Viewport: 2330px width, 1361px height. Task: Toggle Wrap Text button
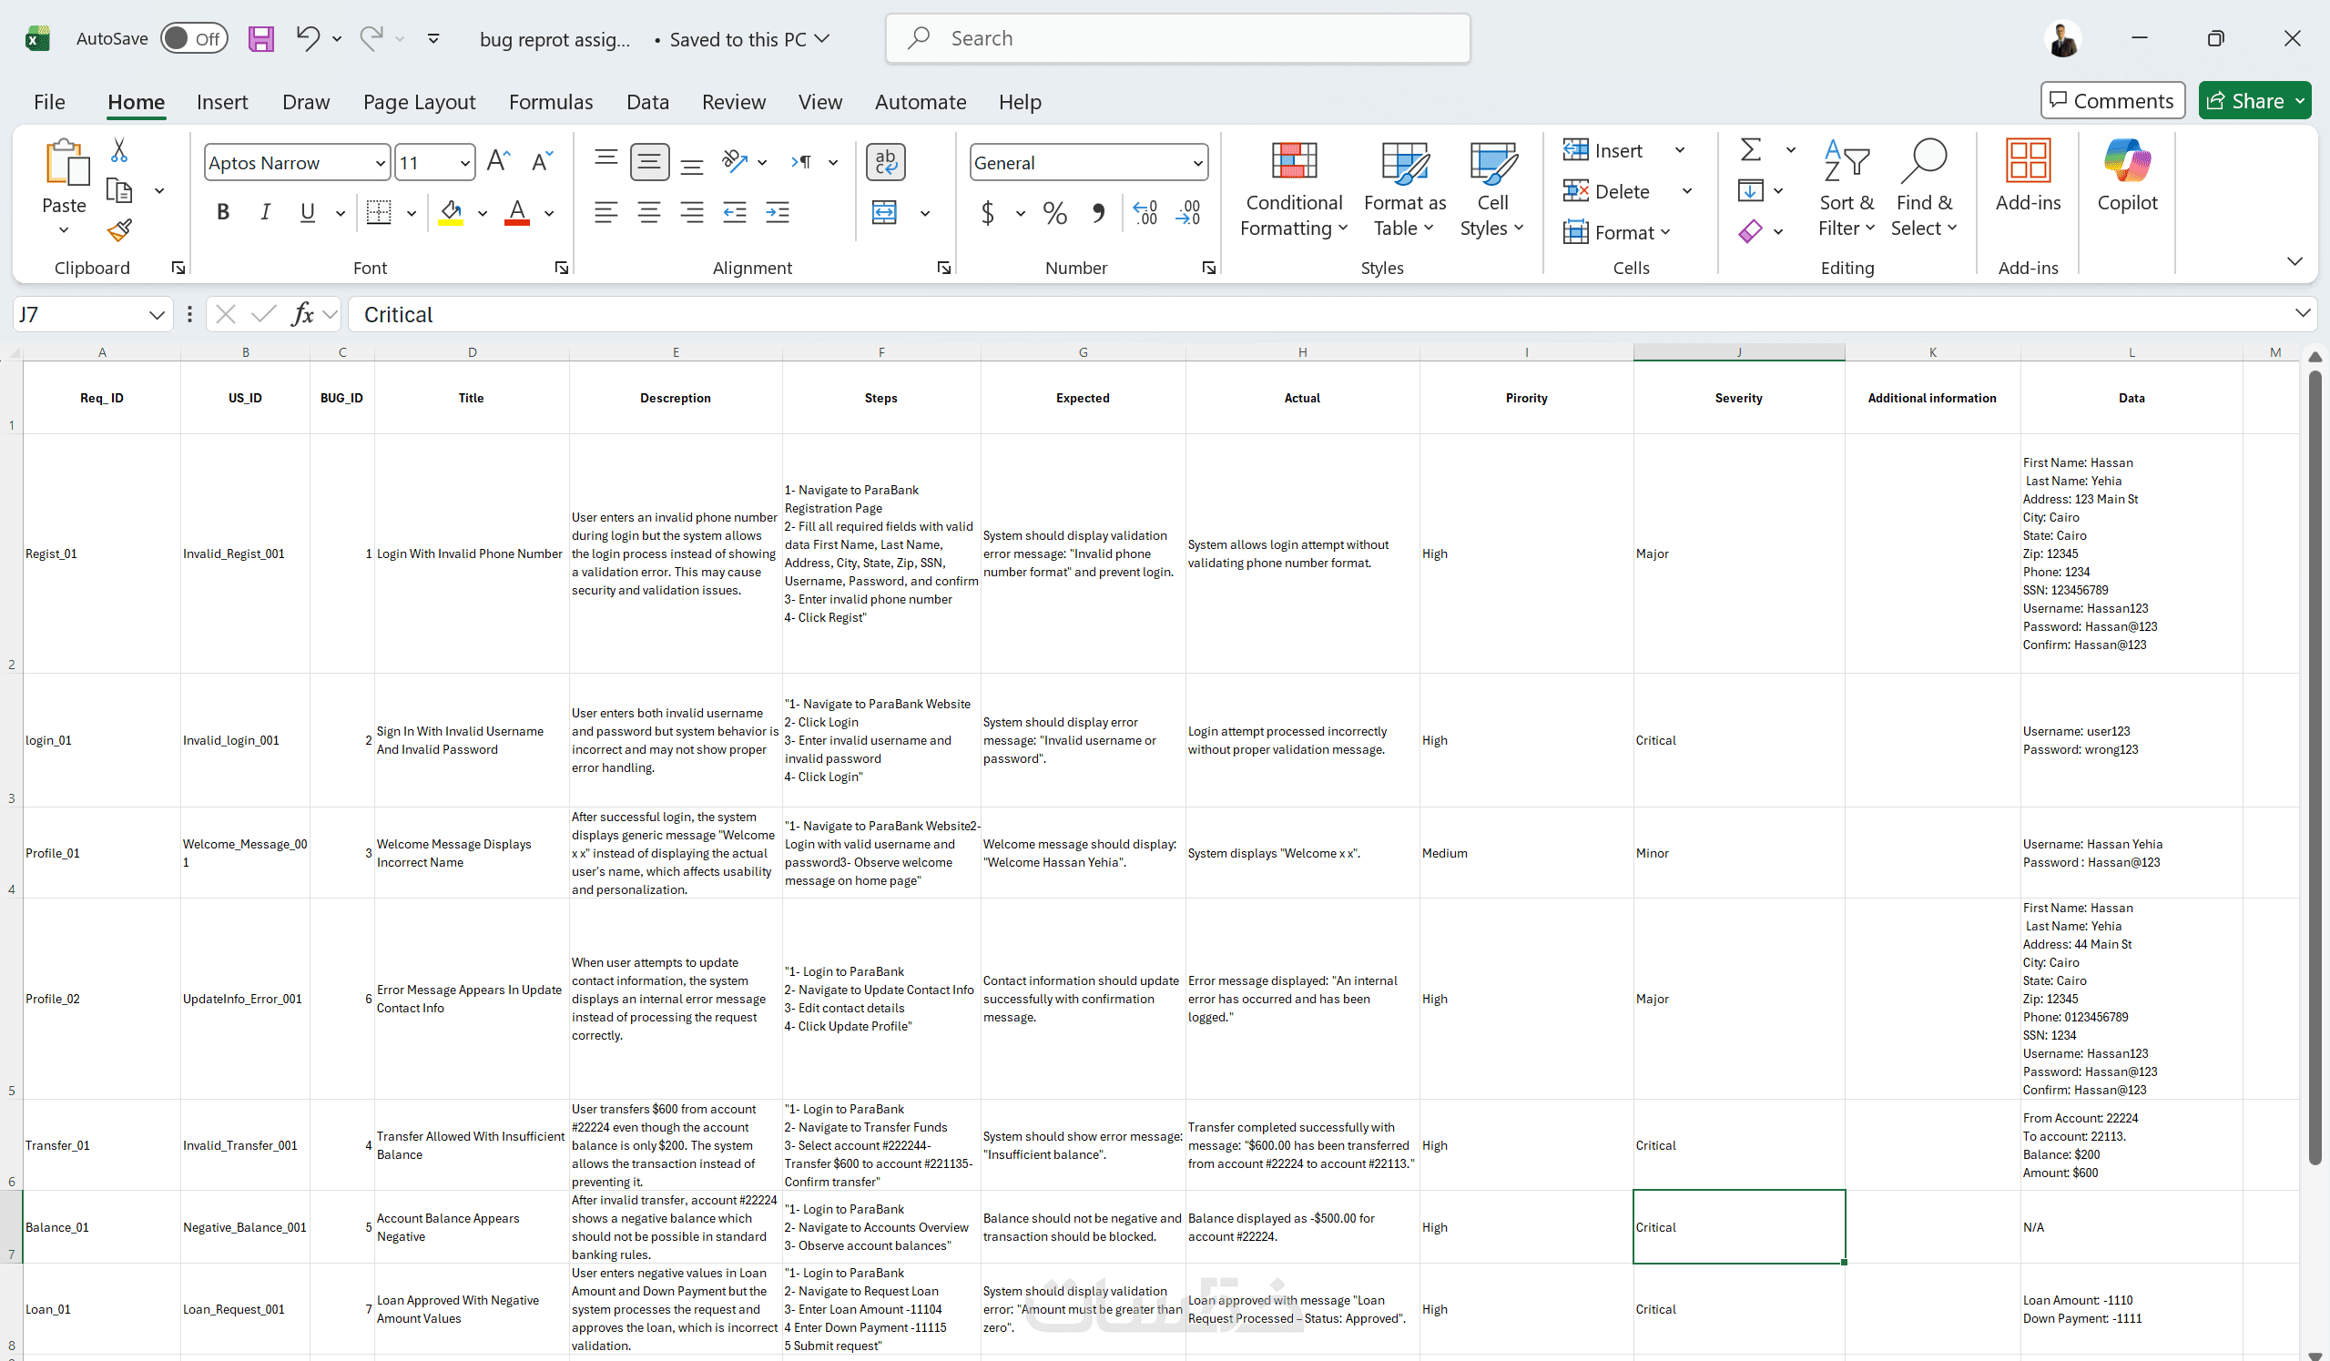pos(885,162)
